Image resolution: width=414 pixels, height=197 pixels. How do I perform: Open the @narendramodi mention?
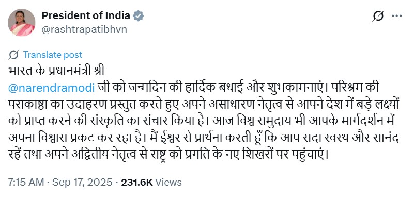(51, 88)
